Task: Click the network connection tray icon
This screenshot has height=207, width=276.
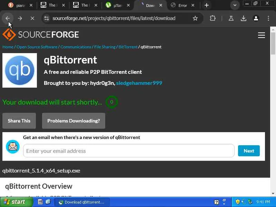Action: [244, 202]
